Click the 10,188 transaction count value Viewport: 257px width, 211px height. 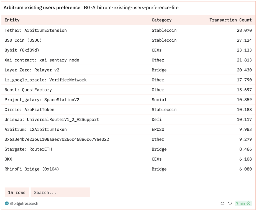pyautogui.click(x=244, y=110)
